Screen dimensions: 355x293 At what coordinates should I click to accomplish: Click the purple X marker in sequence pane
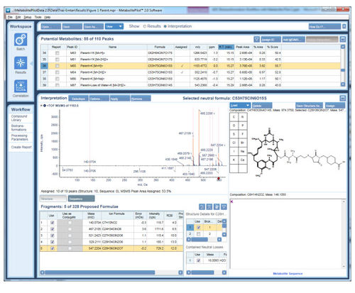click(231, 201)
